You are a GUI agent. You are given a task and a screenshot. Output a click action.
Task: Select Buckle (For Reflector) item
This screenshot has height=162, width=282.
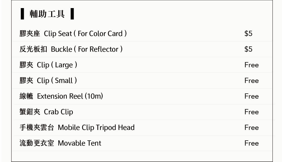[x=71, y=49]
